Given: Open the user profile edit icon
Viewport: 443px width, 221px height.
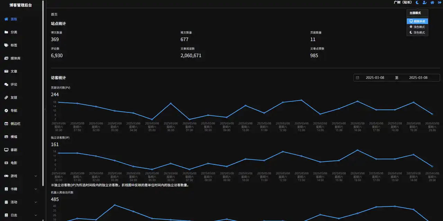Looking at the screenshot, I should pos(425,2).
